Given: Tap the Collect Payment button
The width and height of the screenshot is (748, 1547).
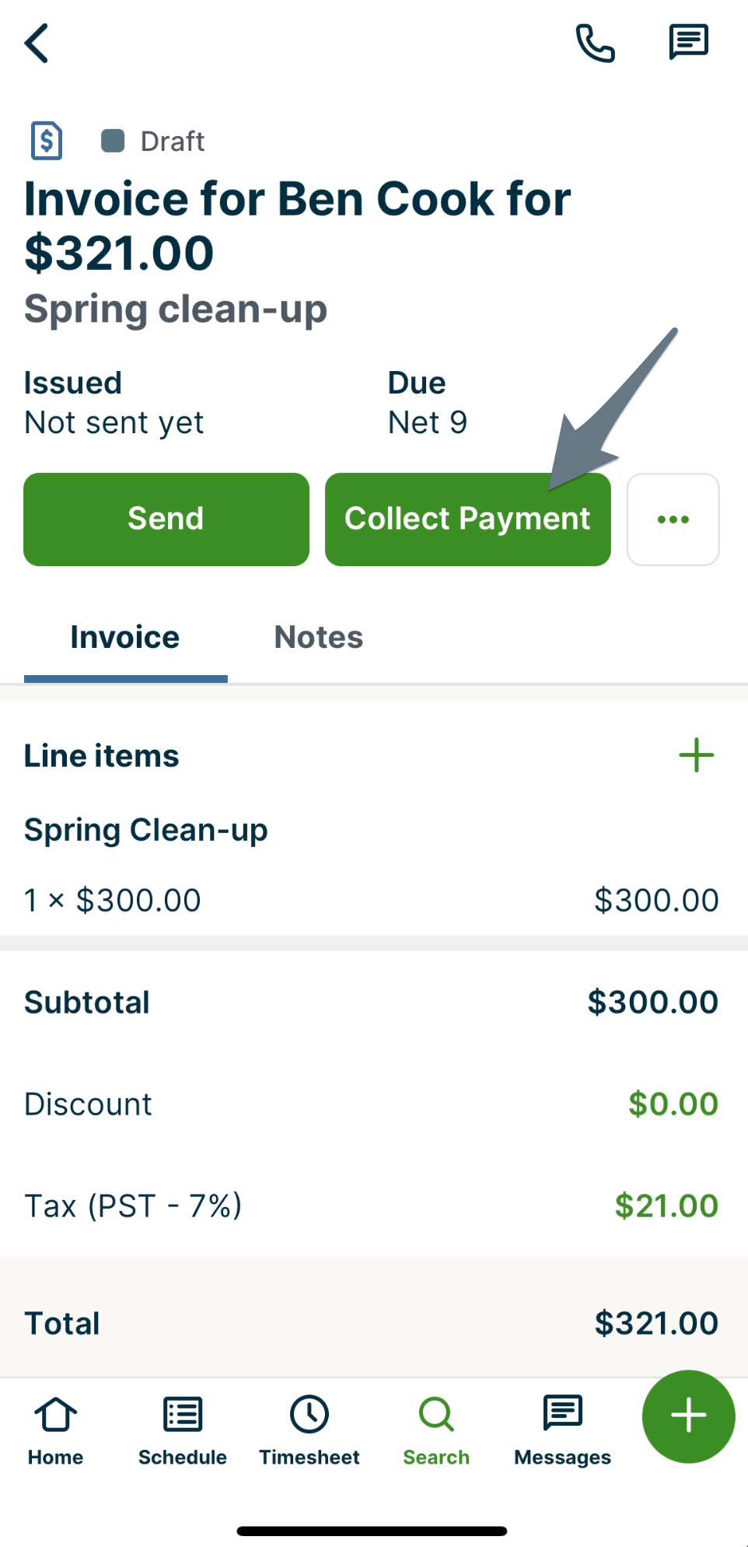Looking at the screenshot, I should (467, 519).
